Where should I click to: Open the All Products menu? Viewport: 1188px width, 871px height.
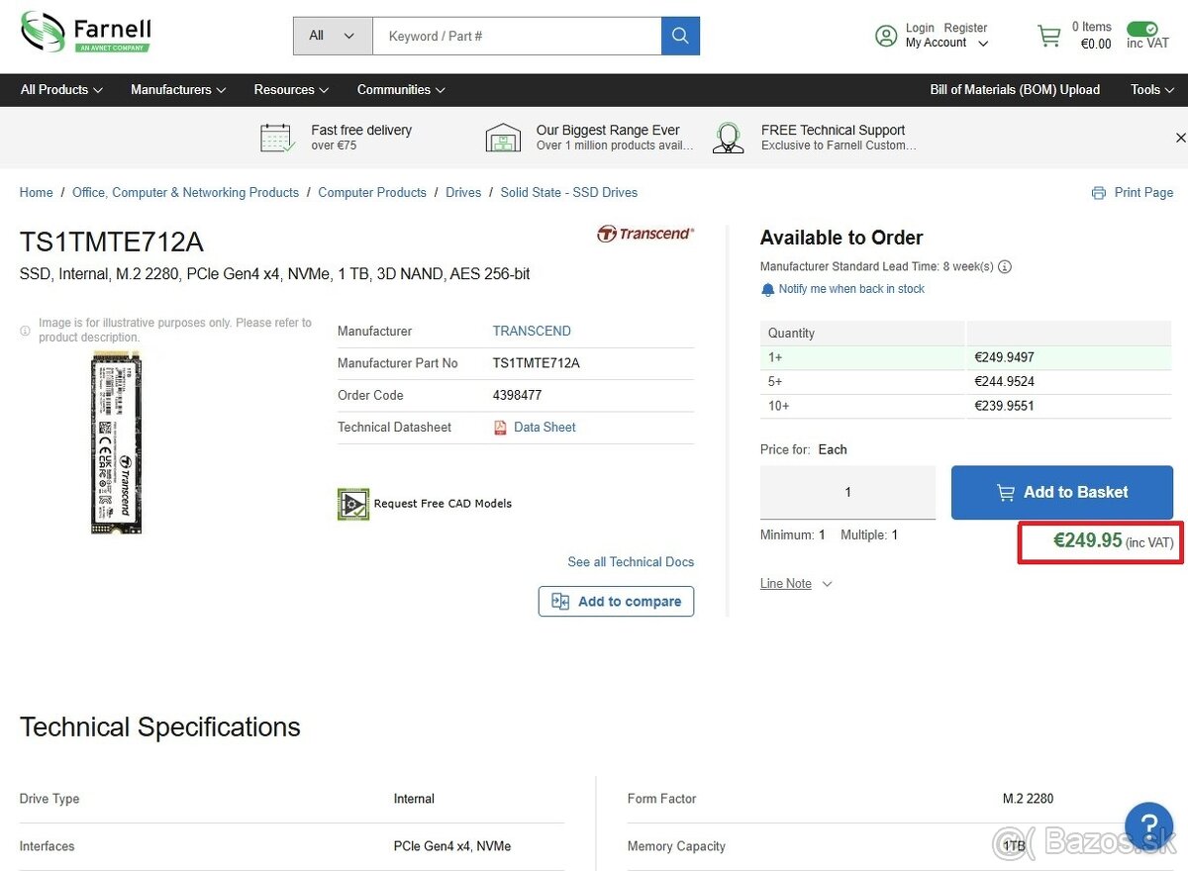pyautogui.click(x=61, y=90)
